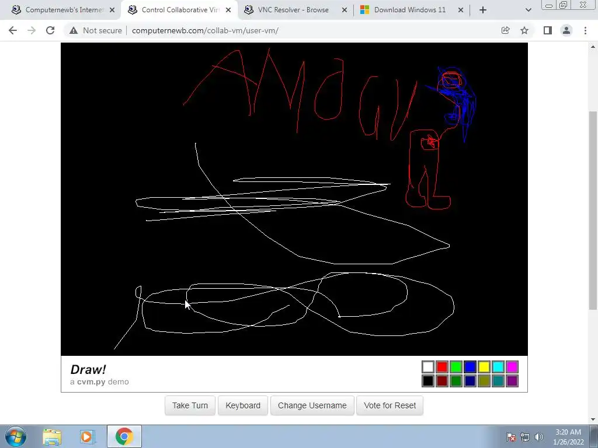Click the 3:20 AM taskbar clock

(568, 437)
